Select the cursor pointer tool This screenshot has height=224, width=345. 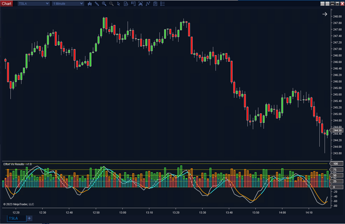click(x=118, y=4)
